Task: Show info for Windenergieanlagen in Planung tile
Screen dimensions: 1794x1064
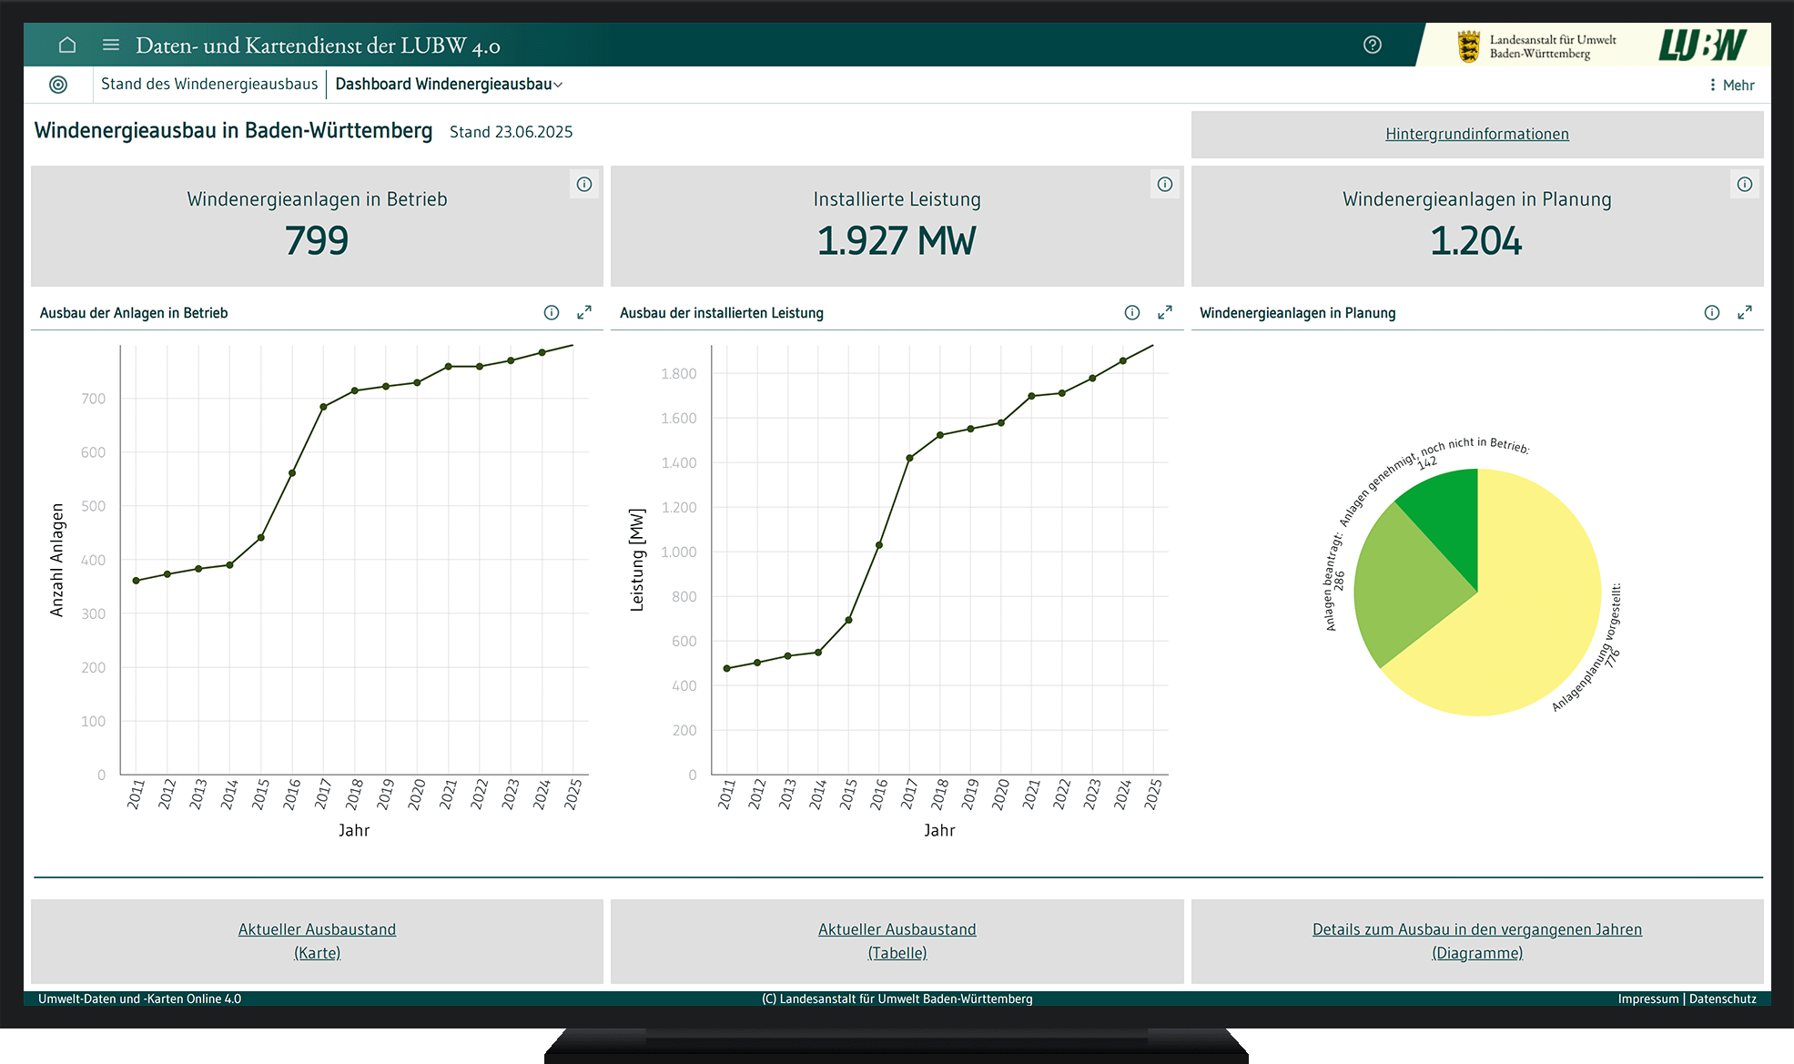Action: click(x=1745, y=185)
